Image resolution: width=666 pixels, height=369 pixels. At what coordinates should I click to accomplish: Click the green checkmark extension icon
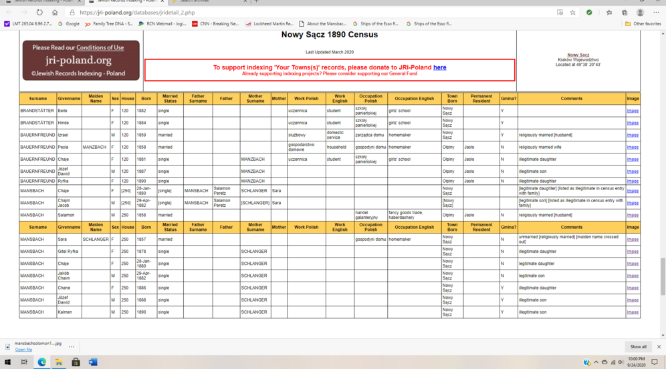point(589,13)
